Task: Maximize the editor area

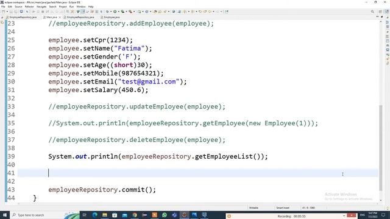Action: [382, 16]
